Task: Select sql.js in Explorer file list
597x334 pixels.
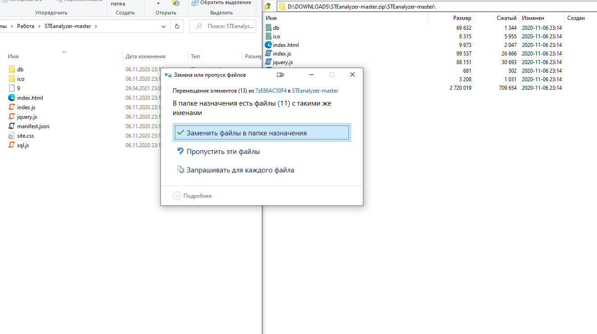Action: 23,145
